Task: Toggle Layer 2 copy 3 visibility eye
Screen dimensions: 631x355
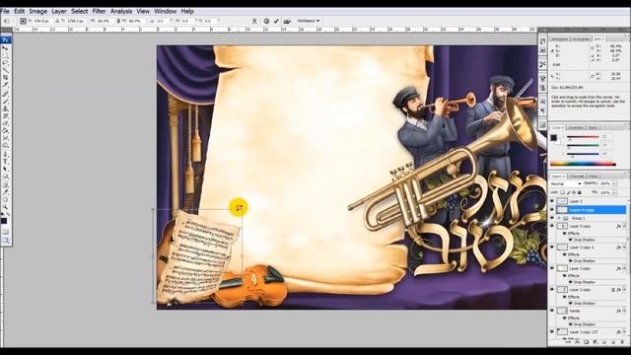Action: (x=552, y=248)
